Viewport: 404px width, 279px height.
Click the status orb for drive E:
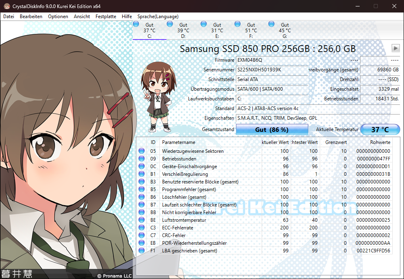click(204, 24)
